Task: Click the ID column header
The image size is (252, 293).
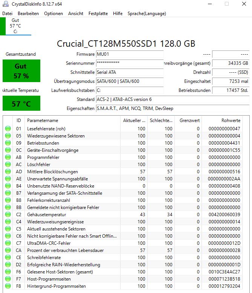Action: (18, 121)
